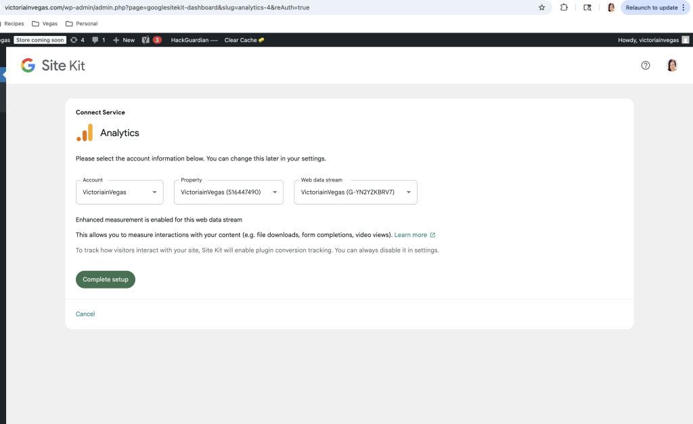Click the Cancel link
The height and width of the screenshot is (424, 693).
85,314
